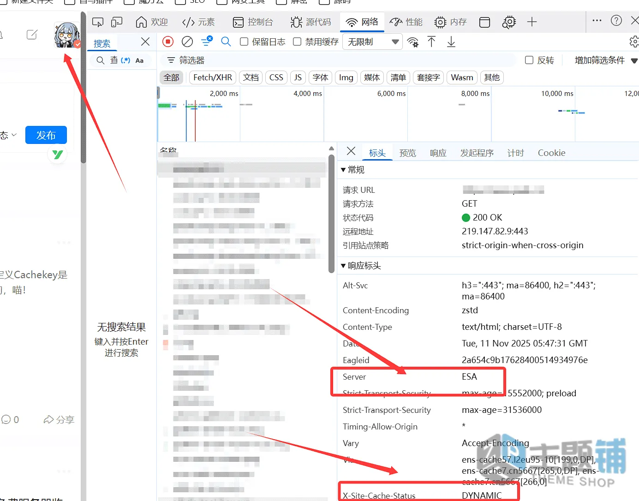The width and height of the screenshot is (639, 501).
Task: Filter by Fetch/XHR requests
Action: pos(213,78)
